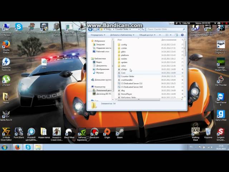Expand the Добавить в библиотеку dropdown

coord(122,35)
